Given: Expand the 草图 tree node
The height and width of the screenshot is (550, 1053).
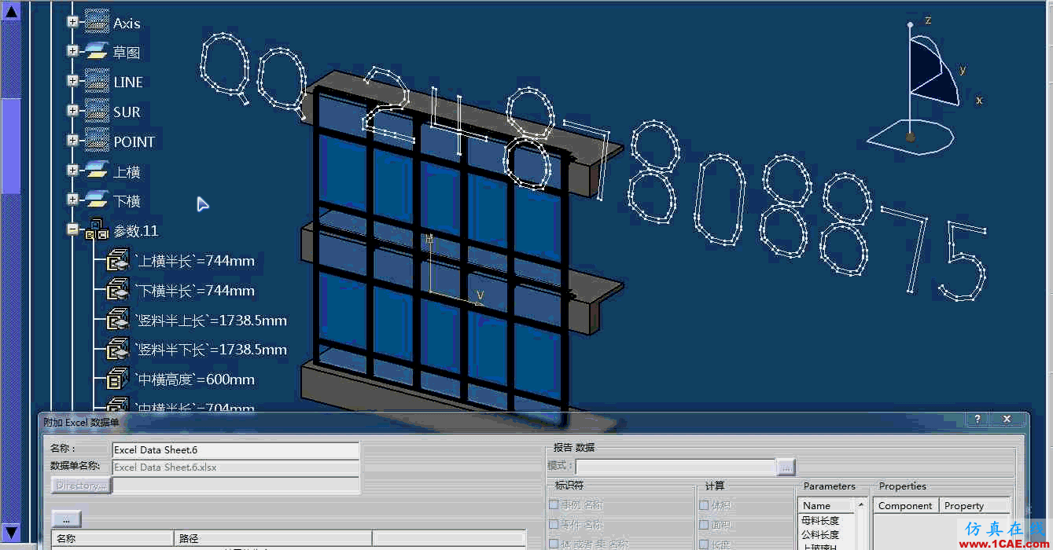Looking at the screenshot, I should (73, 51).
